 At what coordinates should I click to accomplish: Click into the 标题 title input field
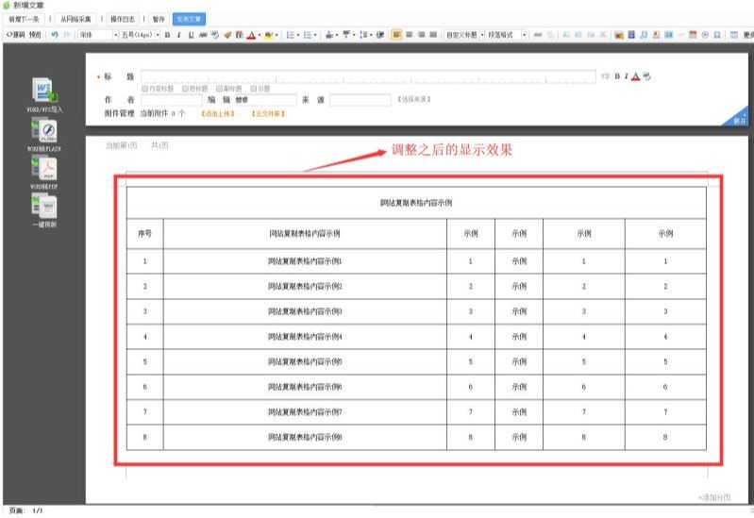pyautogui.click(x=368, y=75)
